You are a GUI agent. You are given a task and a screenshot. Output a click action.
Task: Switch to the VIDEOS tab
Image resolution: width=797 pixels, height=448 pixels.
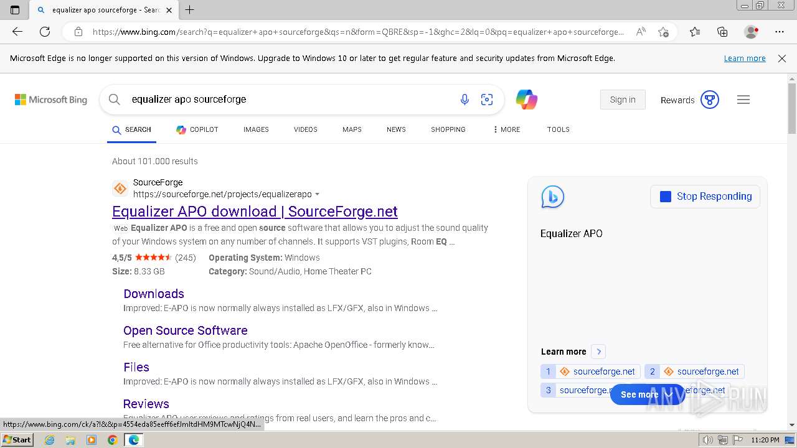point(306,129)
